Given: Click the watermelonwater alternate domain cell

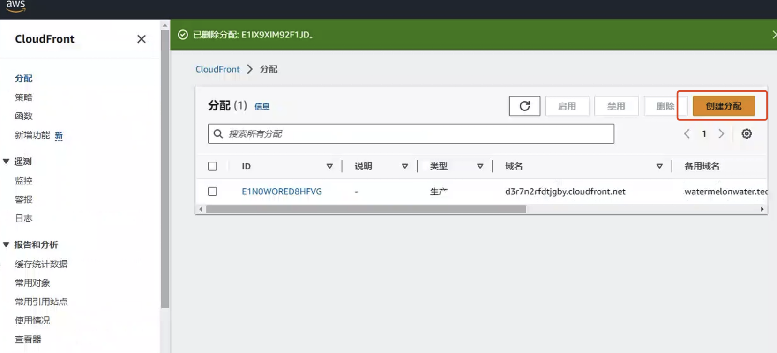Looking at the screenshot, I should tap(726, 191).
